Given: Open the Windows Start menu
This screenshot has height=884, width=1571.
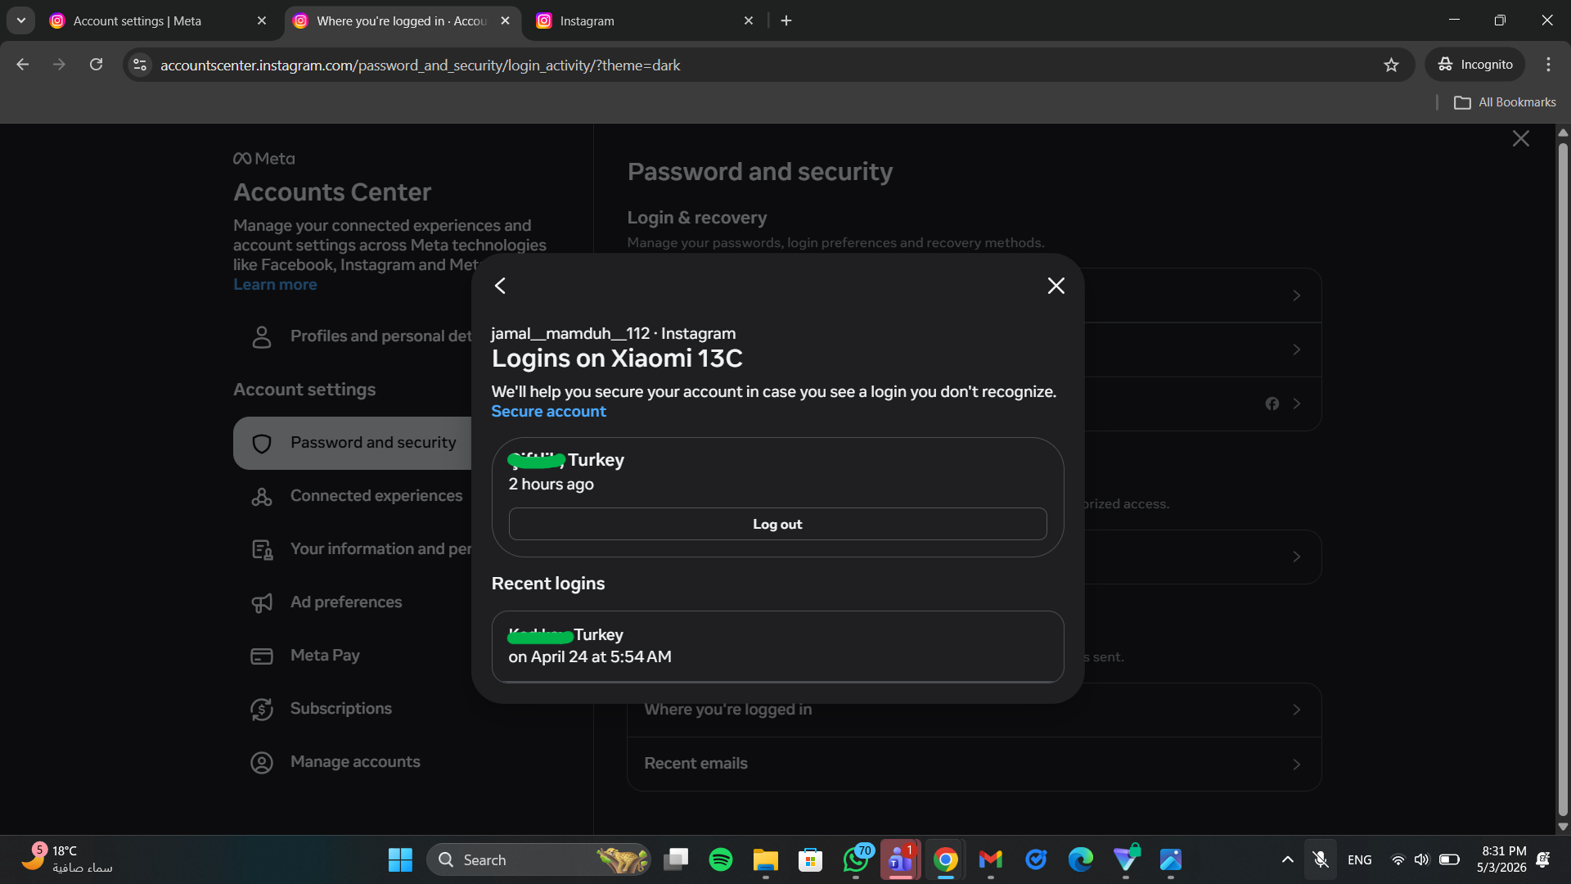Looking at the screenshot, I should click(400, 860).
